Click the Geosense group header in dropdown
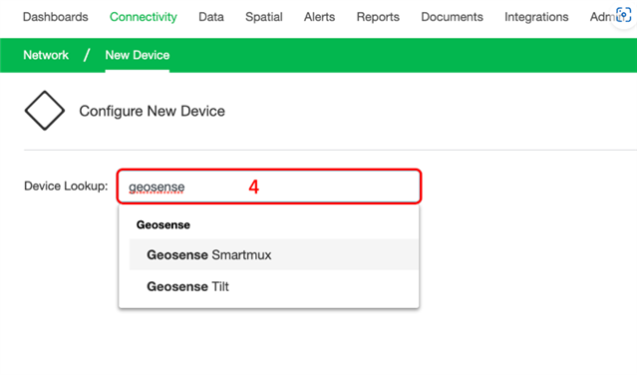Image resolution: width=637 pixels, height=375 pixels. point(162,224)
